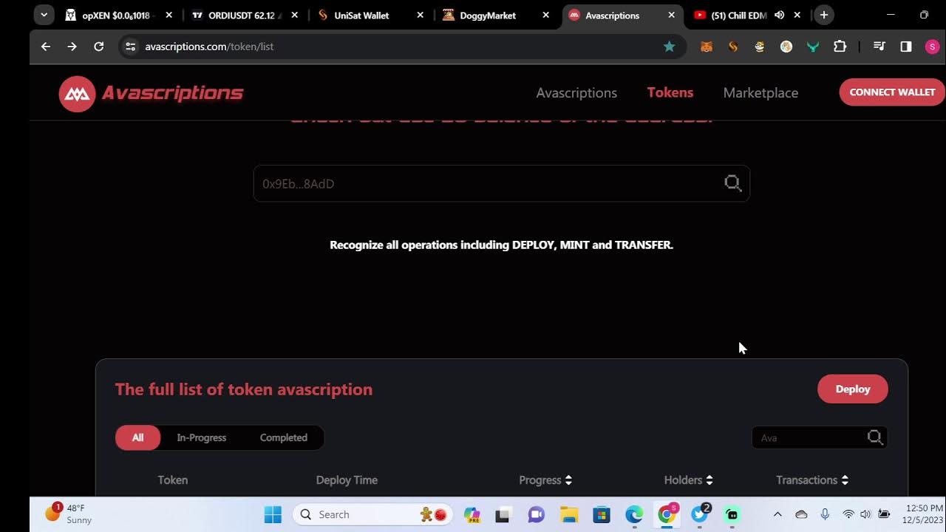Image resolution: width=946 pixels, height=532 pixels.
Task: Click the red Deploy button
Action: pyautogui.click(x=852, y=389)
